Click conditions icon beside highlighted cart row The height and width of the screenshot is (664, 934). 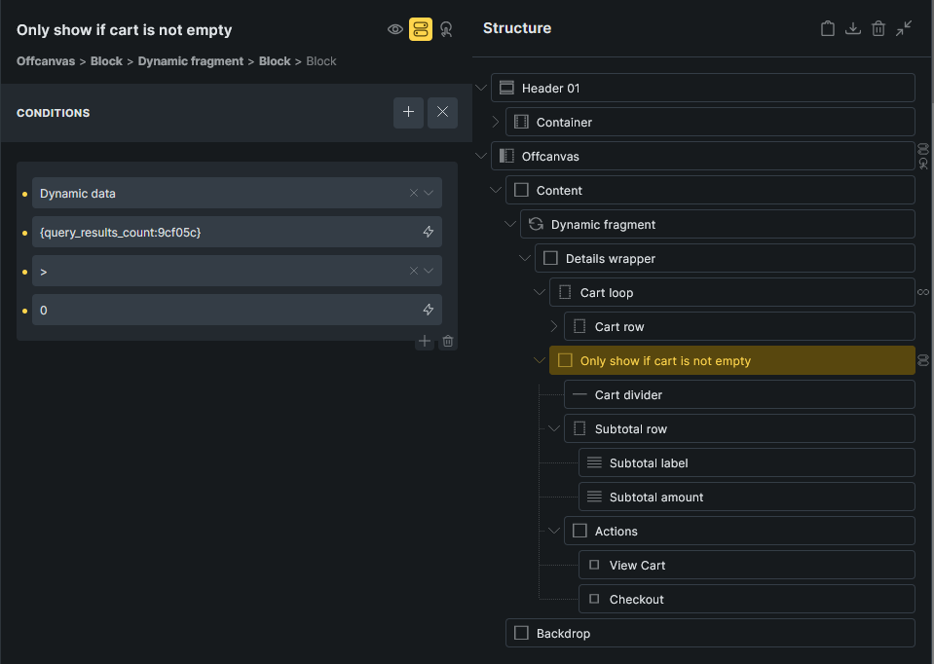tap(923, 361)
